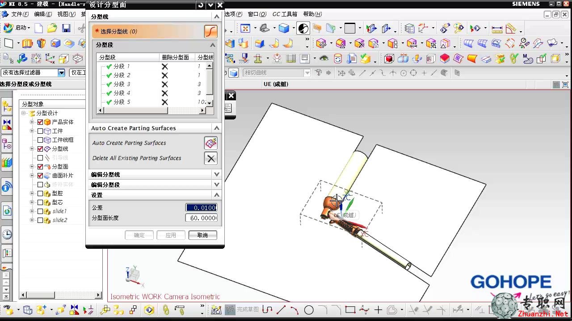Click the fit view toolbar icon
This screenshot has width=572, height=321.
[245, 28]
